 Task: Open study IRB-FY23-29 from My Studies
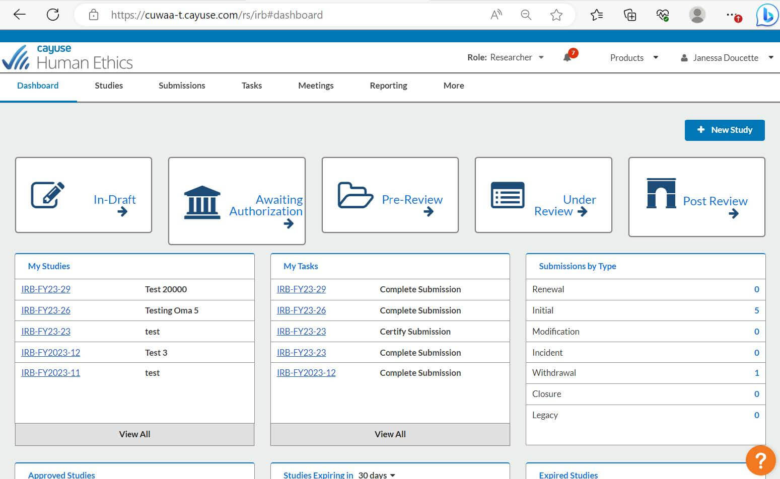(45, 289)
